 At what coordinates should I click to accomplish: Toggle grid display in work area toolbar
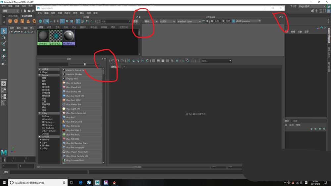(x=183, y=61)
